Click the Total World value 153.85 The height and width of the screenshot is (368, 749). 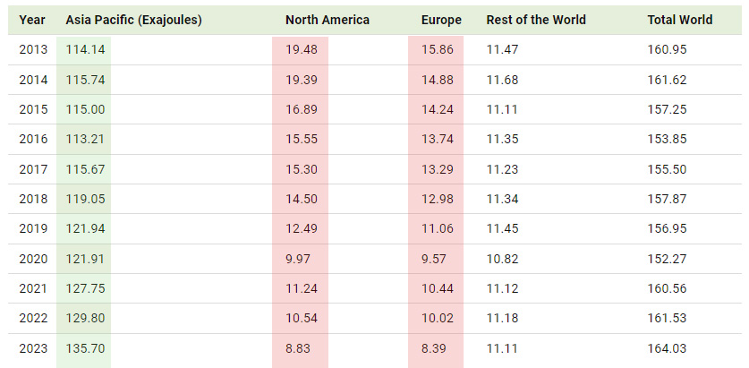pyautogui.click(x=667, y=138)
